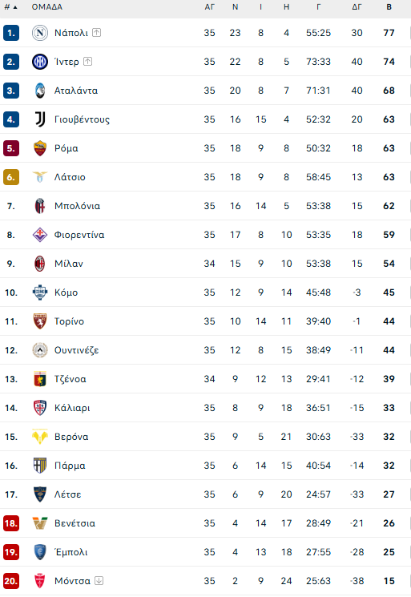Click the Fiorentina purple crest icon
411x597 pixels.
click(39, 235)
